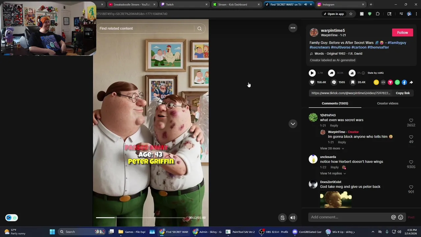421x237 pixels.
Task: Open the image in DoesZer0Exist's comment
Action: (x=336, y=199)
